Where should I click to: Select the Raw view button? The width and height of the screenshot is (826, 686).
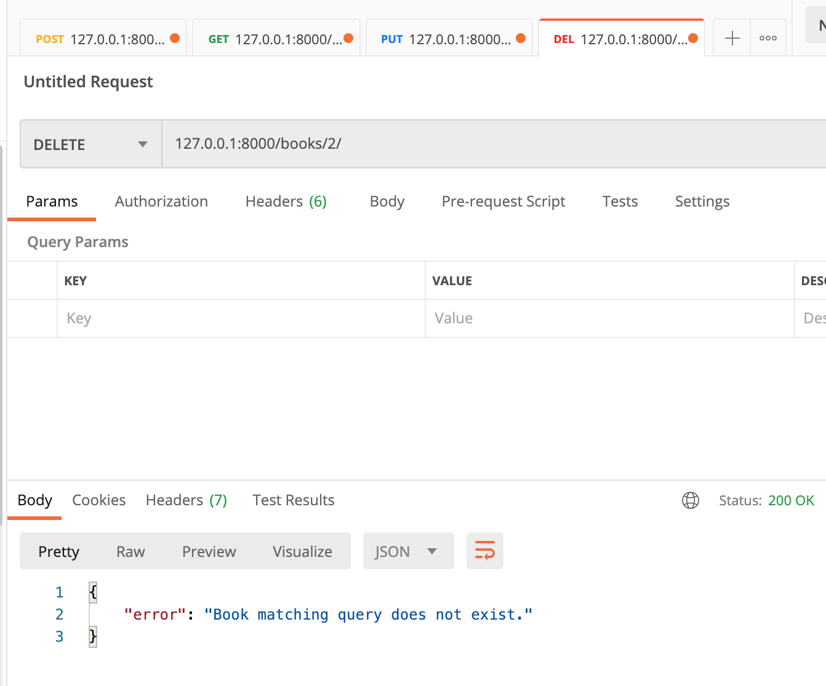click(x=130, y=551)
